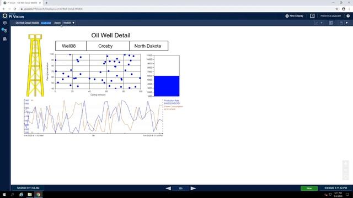Open Windows taskbar search
This screenshot has height=198, width=353.
tap(12, 194)
